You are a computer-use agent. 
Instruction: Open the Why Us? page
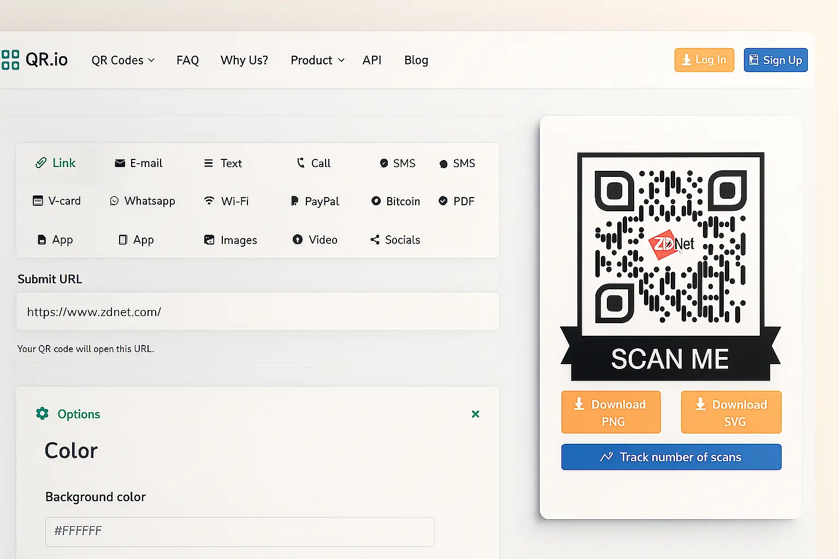tap(244, 60)
